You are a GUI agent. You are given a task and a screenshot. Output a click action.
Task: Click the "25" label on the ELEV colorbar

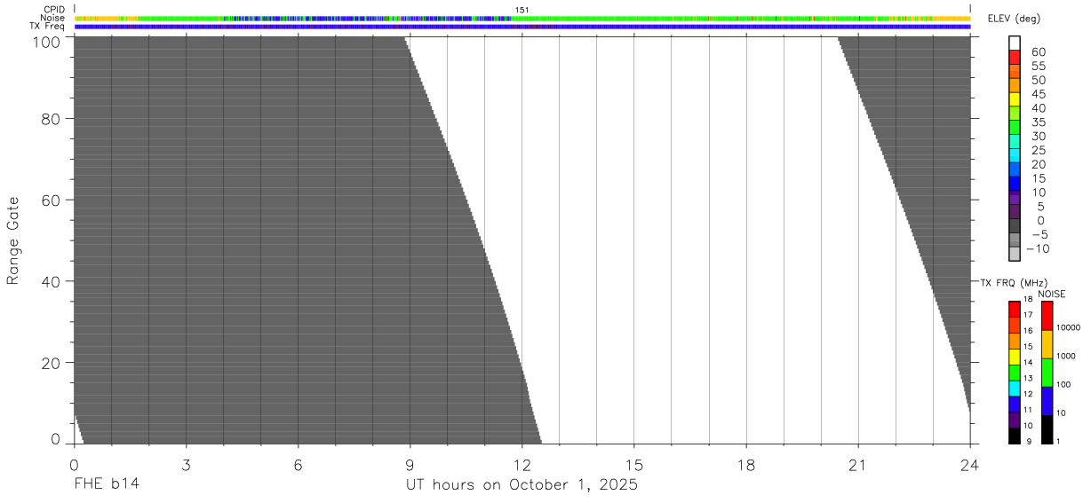[1038, 150]
